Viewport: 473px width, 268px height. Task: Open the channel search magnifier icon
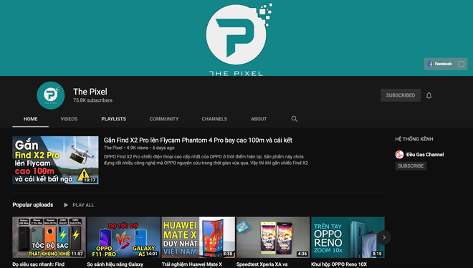click(x=295, y=119)
